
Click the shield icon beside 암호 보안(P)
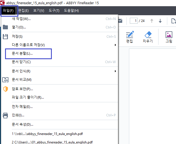pyautogui.click(x=6, y=89)
